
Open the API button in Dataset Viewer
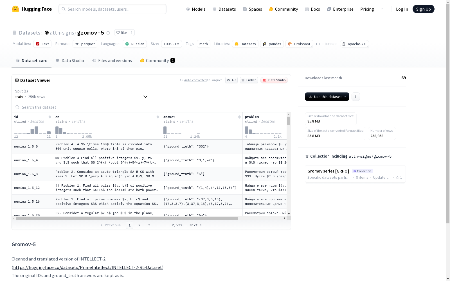coord(231,80)
